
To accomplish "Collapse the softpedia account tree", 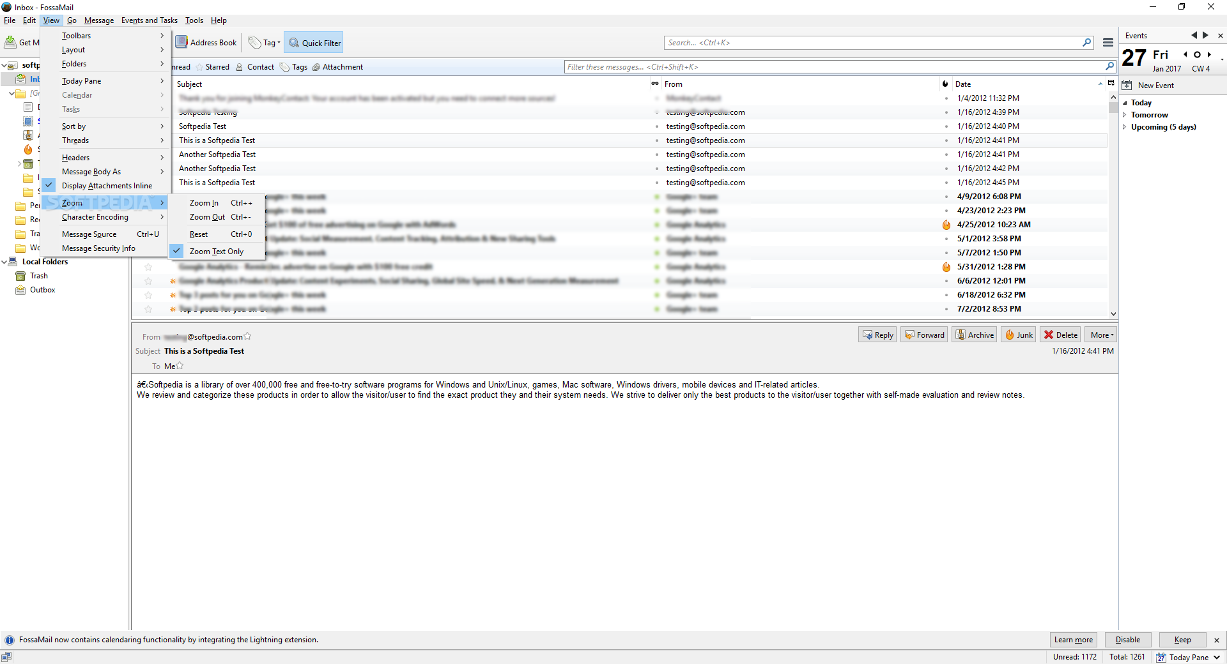I will 4,65.
